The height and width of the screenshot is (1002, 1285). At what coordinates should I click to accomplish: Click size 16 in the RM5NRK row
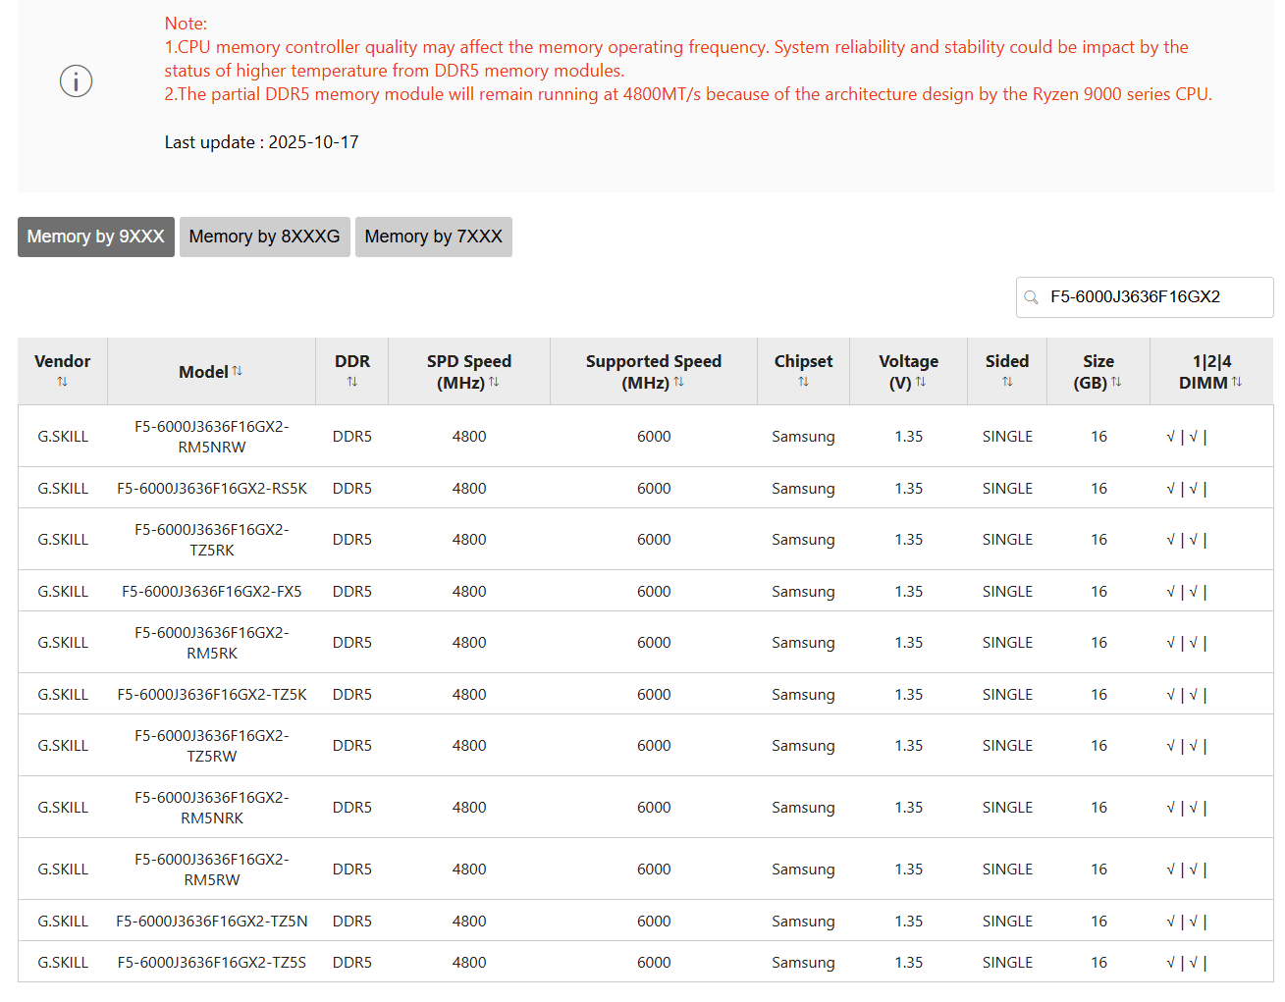[1098, 808]
